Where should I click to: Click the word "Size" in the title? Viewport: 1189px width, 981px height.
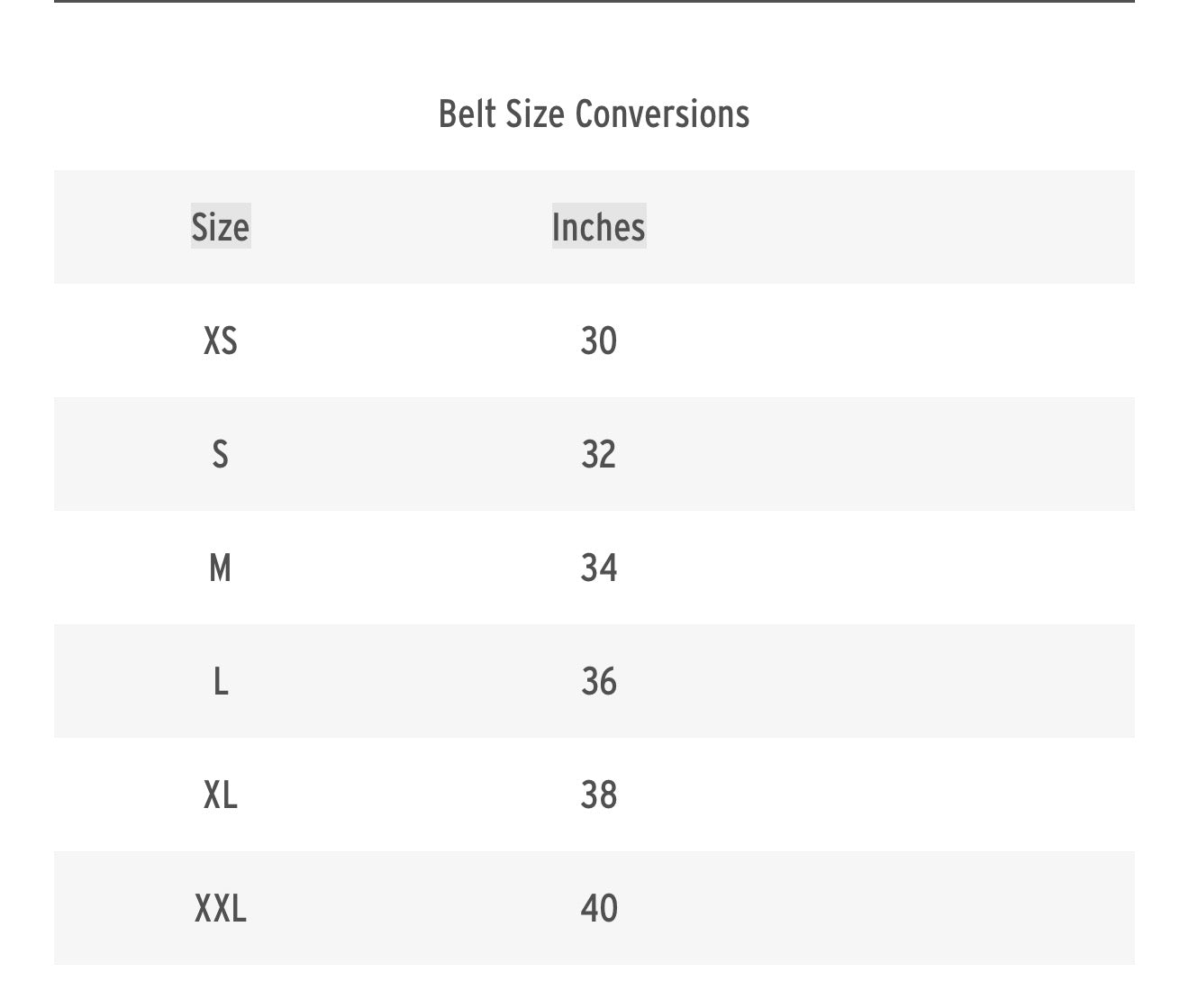click(x=536, y=114)
